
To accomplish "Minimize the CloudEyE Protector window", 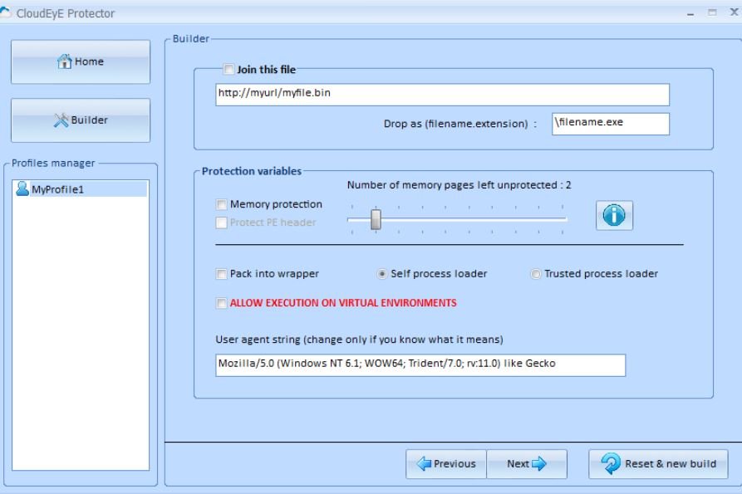I will tap(690, 13).
